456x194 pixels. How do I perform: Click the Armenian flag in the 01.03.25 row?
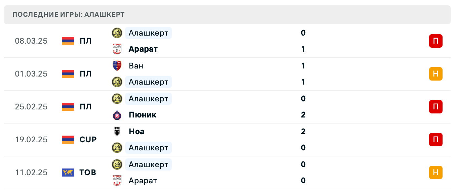click(x=68, y=74)
